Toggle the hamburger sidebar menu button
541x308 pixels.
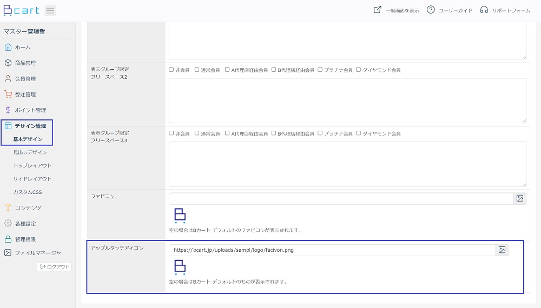pos(50,11)
